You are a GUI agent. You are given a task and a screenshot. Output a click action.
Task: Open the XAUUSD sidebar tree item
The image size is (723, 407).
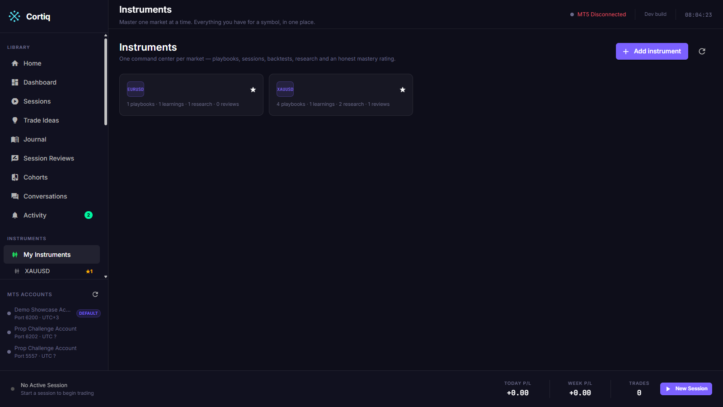pos(52,271)
